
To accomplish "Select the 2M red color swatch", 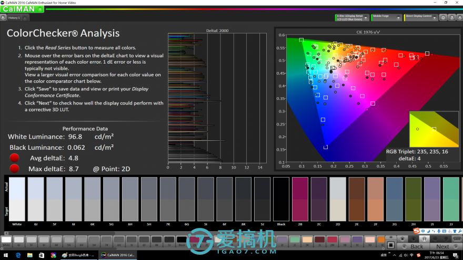I will point(332,240).
